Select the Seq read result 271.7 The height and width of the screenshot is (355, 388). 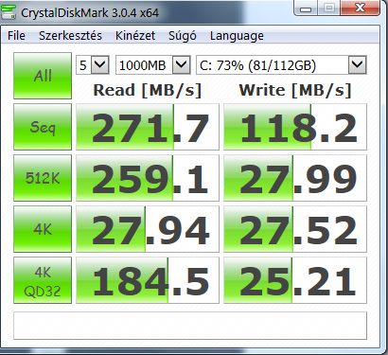point(148,127)
